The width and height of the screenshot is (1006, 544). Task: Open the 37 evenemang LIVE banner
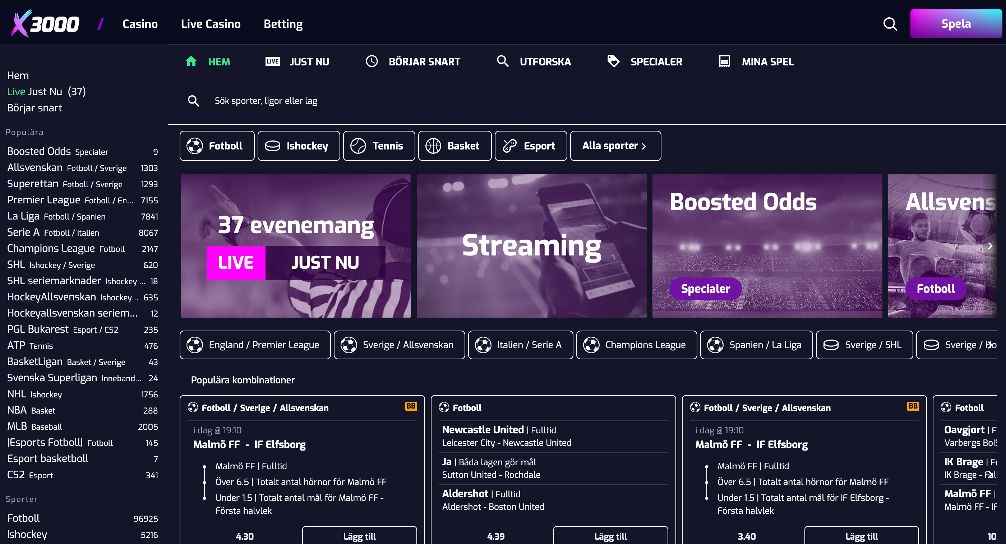pos(296,246)
